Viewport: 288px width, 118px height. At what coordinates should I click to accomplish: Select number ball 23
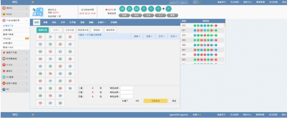[60, 52]
